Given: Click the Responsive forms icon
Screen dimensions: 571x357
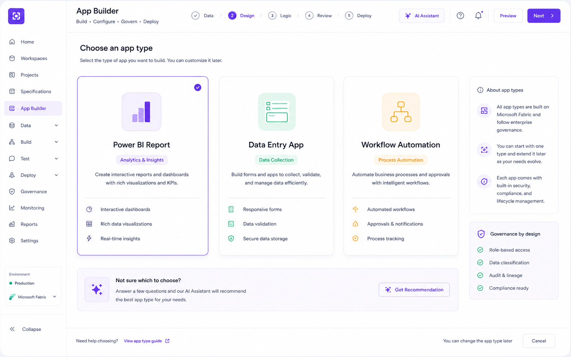Looking at the screenshot, I should pyautogui.click(x=231, y=209).
